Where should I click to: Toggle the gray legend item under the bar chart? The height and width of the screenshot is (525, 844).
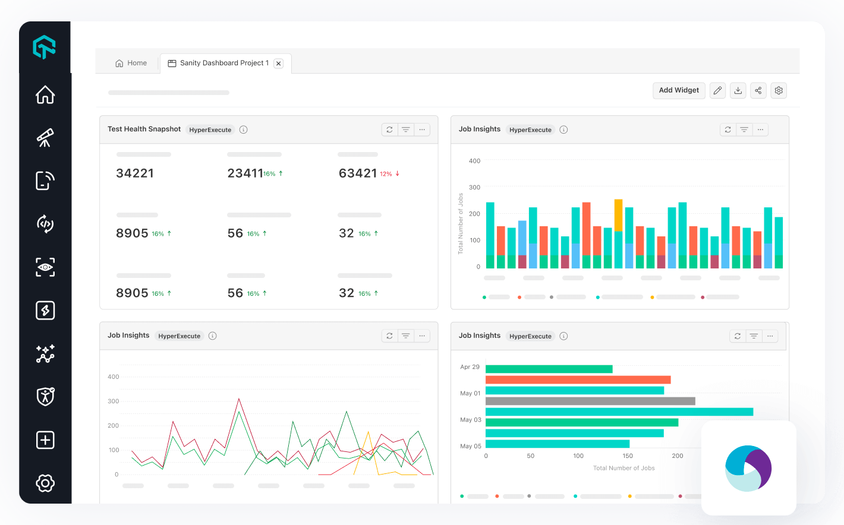553,296
